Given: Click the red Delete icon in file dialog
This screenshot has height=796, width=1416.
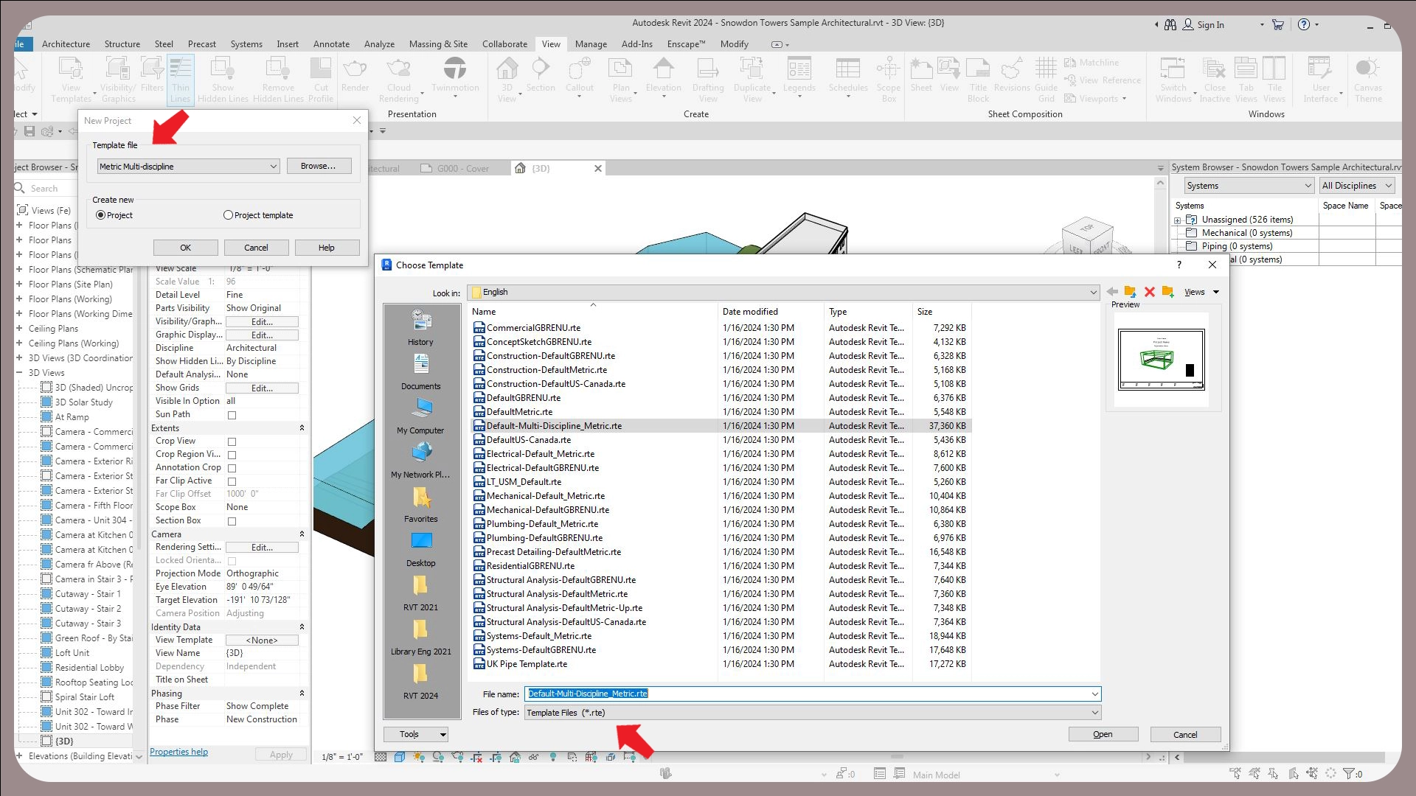Looking at the screenshot, I should pos(1149,292).
